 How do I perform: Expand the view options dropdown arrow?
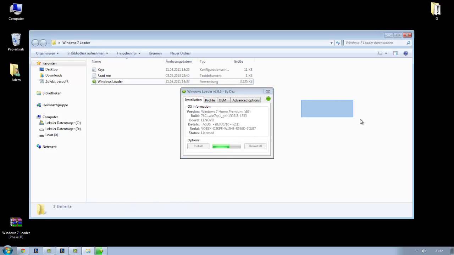[x=386, y=53]
